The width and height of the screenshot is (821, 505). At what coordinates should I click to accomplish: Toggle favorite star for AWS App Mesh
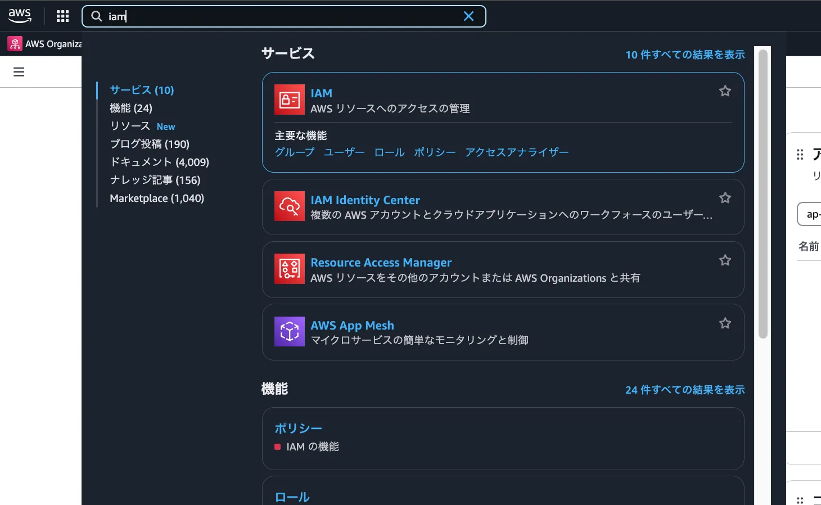pyautogui.click(x=725, y=323)
